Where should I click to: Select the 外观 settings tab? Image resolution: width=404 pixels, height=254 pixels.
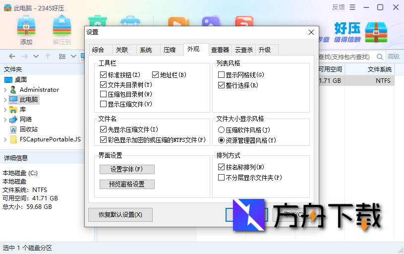pos(196,49)
